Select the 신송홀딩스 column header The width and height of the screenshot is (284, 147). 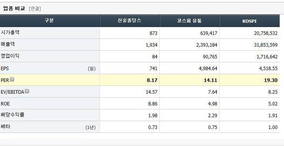(x=129, y=20)
